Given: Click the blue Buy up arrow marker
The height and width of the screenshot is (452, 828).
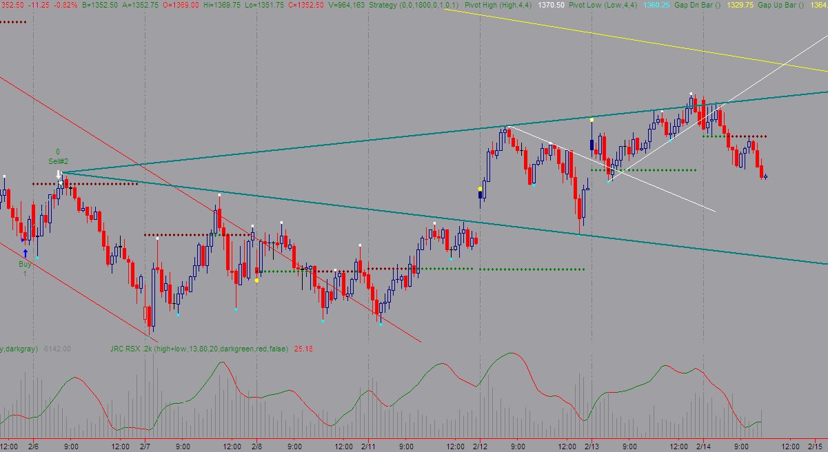Looking at the screenshot, I should (26, 253).
